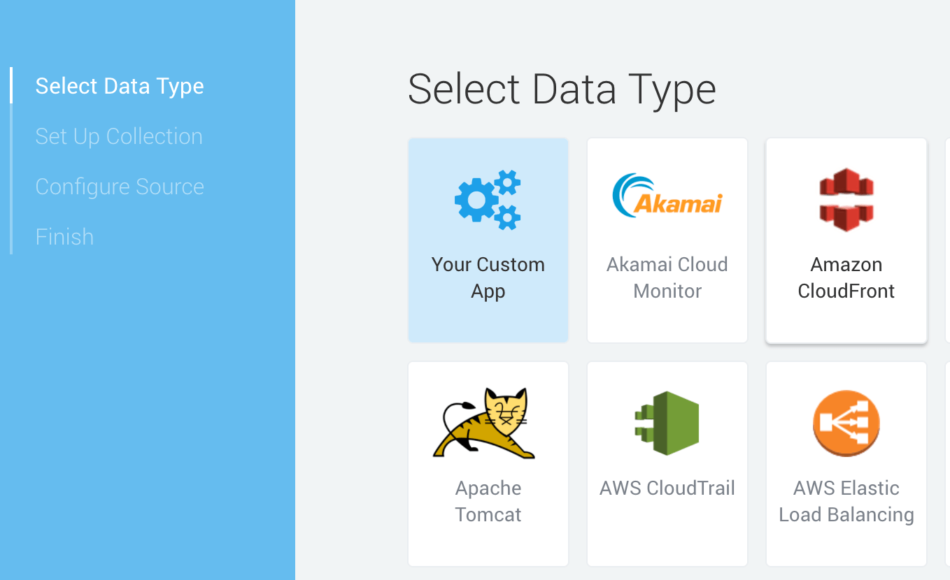Select the Finish step in sidebar
950x580 pixels.
pyautogui.click(x=64, y=237)
